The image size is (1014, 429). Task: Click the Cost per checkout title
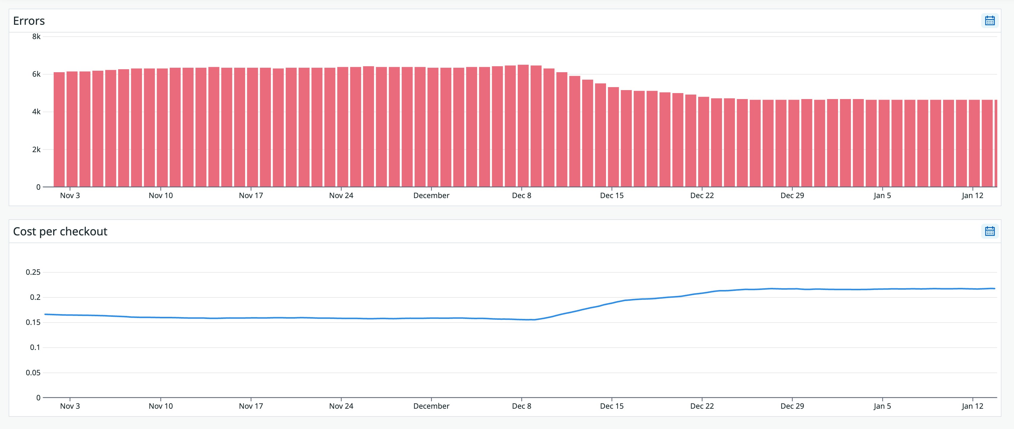tap(60, 231)
